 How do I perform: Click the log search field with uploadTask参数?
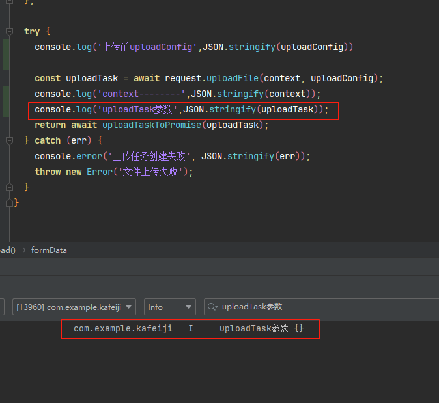[x=321, y=307]
